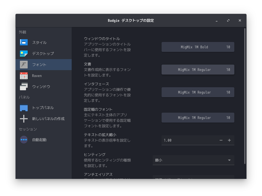This screenshot has height=196, width=262.
Task: Open Raven settings
Action: pos(44,76)
